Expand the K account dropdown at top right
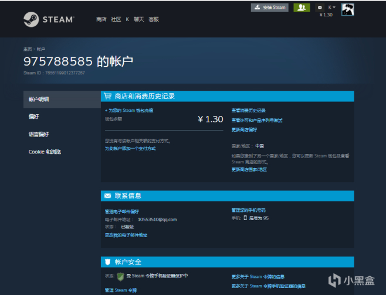Screen dimensions: 386x295 pyautogui.click(x=331, y=8)
